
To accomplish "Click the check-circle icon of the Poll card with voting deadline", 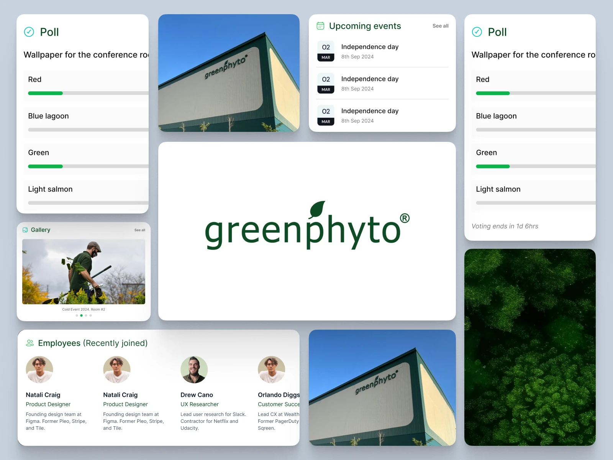I will click(477, 32).
